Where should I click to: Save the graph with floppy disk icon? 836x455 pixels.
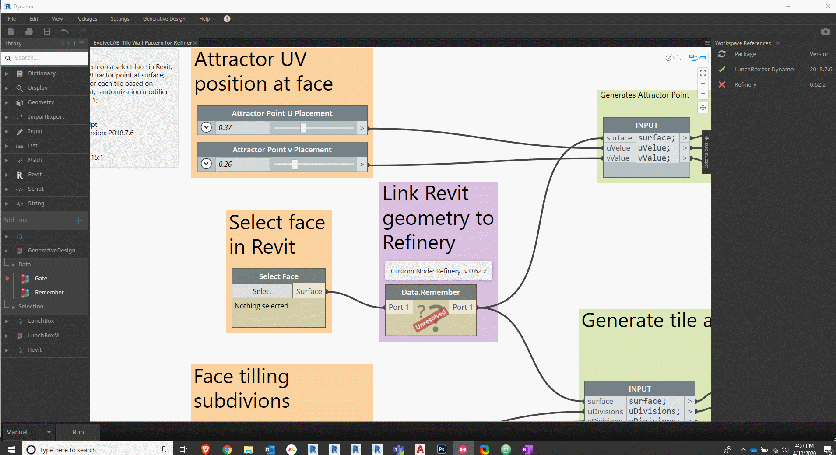point(47,31)
